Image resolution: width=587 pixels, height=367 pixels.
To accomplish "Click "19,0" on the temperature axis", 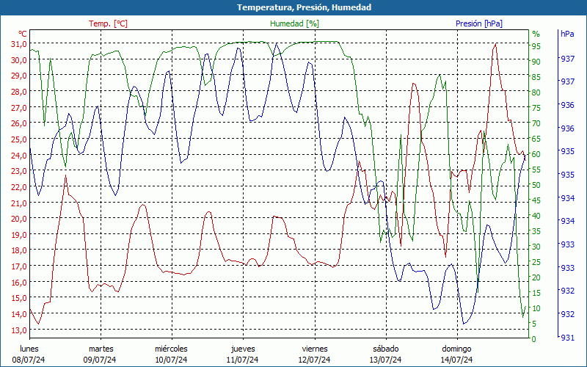I will coord(19,235).
